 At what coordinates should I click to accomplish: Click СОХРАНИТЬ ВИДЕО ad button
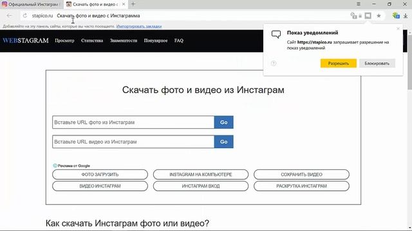[x=301, y=175]
